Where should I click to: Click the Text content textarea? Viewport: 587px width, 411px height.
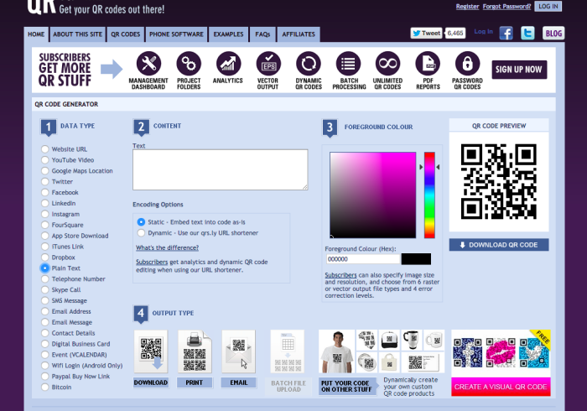click(221, 170)
